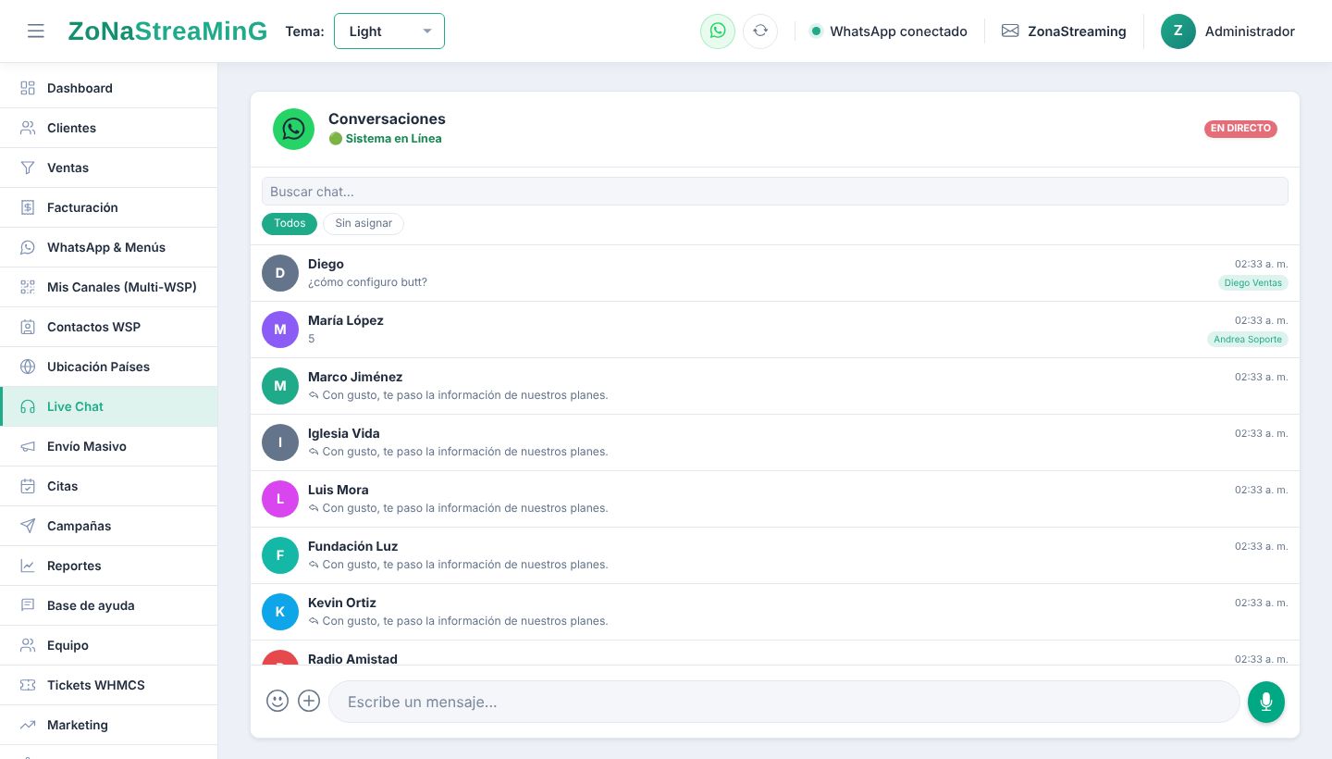The width and height of the screenshot is (1332, 759).
Task: Navigate to Campañas
Action: 109,526
